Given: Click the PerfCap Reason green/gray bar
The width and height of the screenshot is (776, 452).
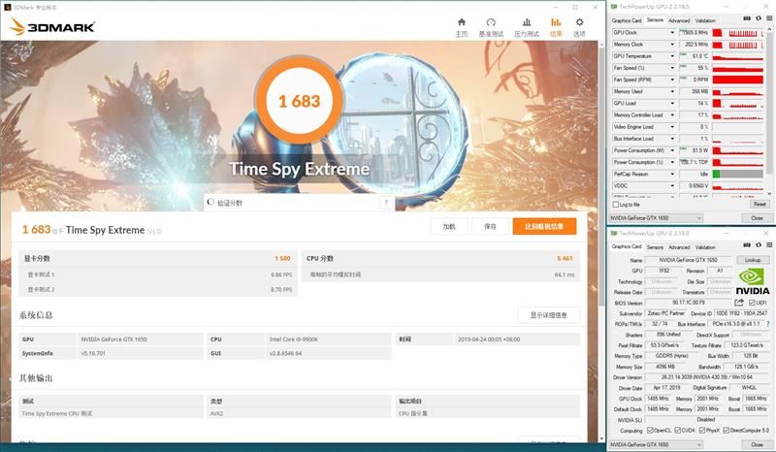Looking at the screenshot, I should click(x=737, y=175).
